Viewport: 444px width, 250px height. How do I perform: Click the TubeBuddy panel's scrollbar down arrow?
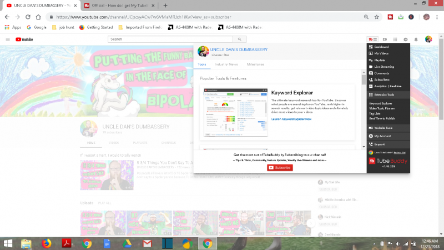pyautogui.click(x=364, y=148)
